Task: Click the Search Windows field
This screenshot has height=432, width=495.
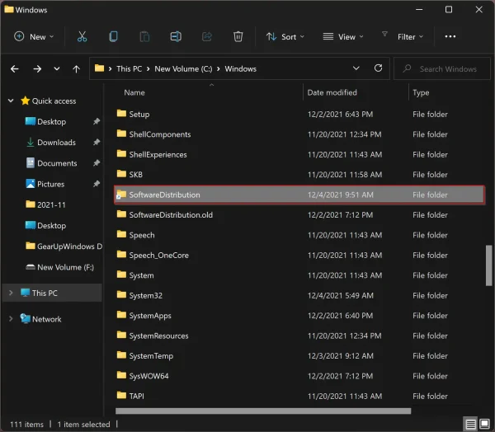Action: tap(442, 68)
